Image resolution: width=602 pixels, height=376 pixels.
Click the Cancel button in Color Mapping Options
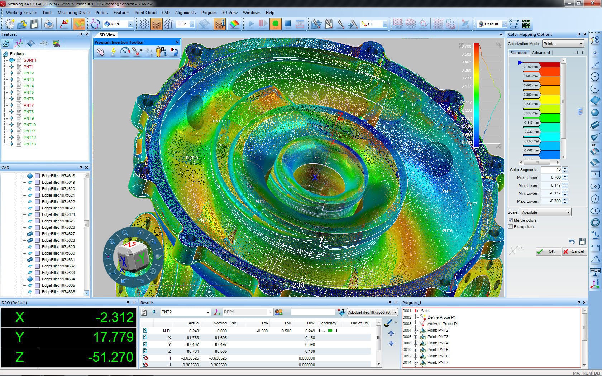[x=574, y=251]
